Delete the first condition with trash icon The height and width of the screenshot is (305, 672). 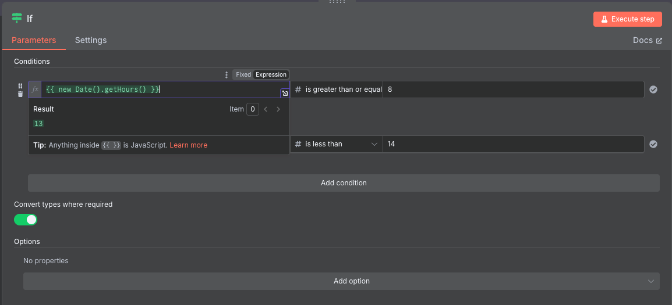(x=20, y=94)
